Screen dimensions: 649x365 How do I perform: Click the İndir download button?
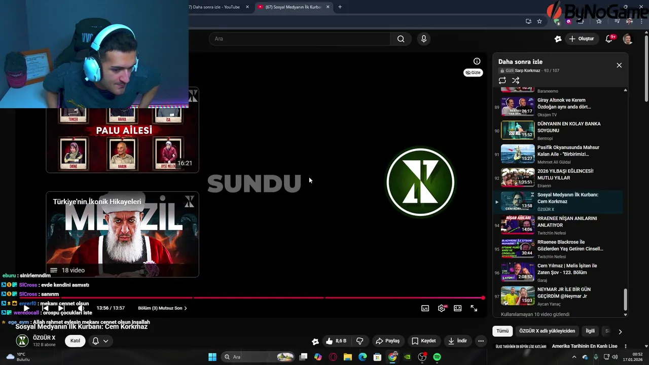point(457,341)
